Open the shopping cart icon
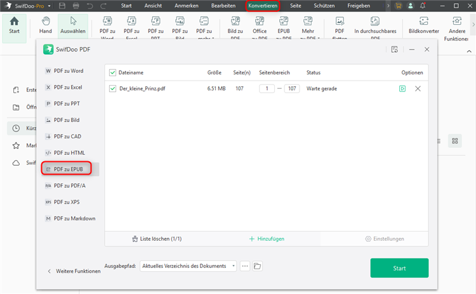 click(399, 6)
